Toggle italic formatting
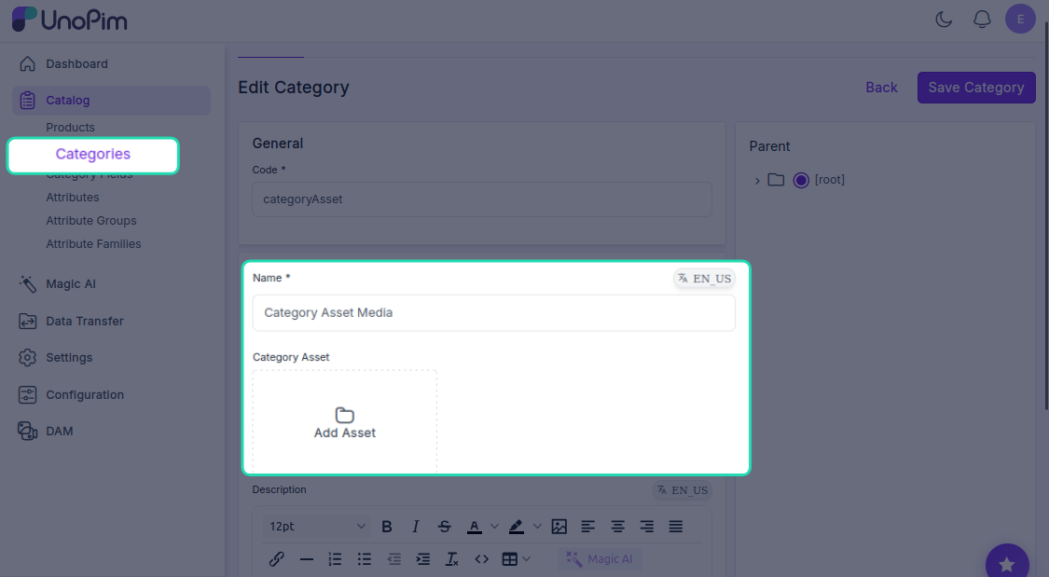 [416, 527]
